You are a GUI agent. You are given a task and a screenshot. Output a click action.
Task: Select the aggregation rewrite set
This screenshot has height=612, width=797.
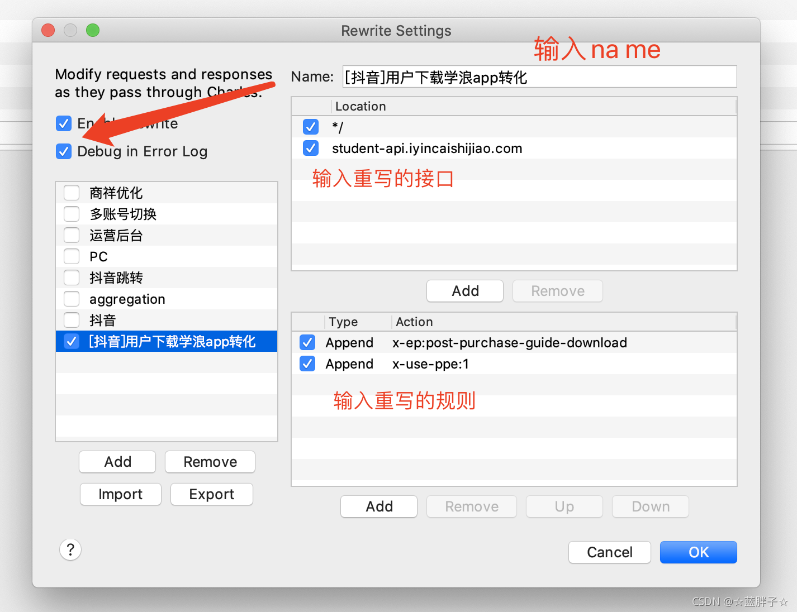point(167,299)
